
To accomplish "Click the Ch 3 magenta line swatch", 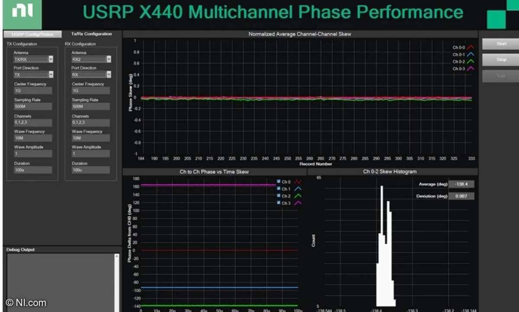I will pos(298,203).
